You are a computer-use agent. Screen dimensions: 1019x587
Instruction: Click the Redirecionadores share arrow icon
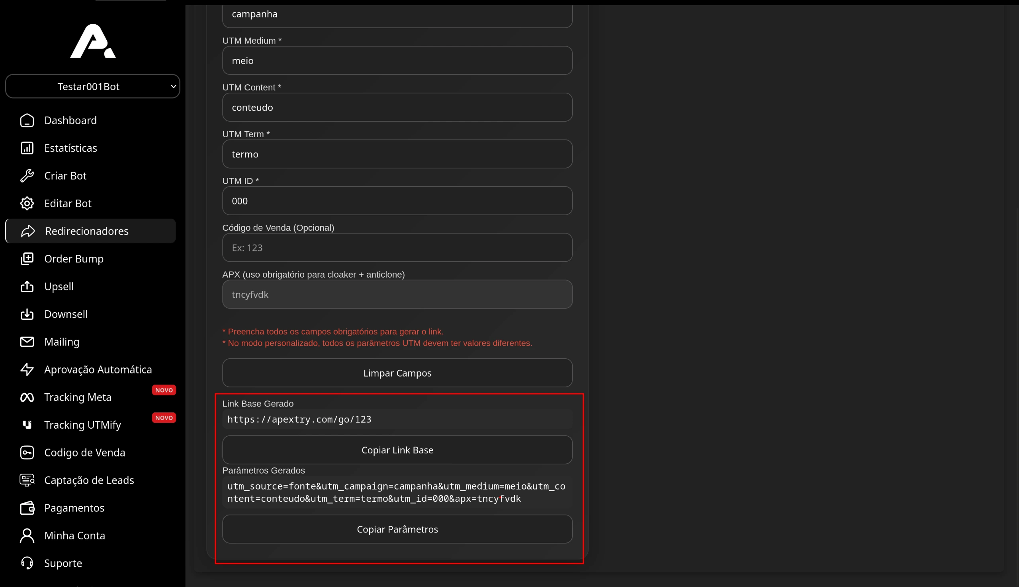[x=28, y=231]
